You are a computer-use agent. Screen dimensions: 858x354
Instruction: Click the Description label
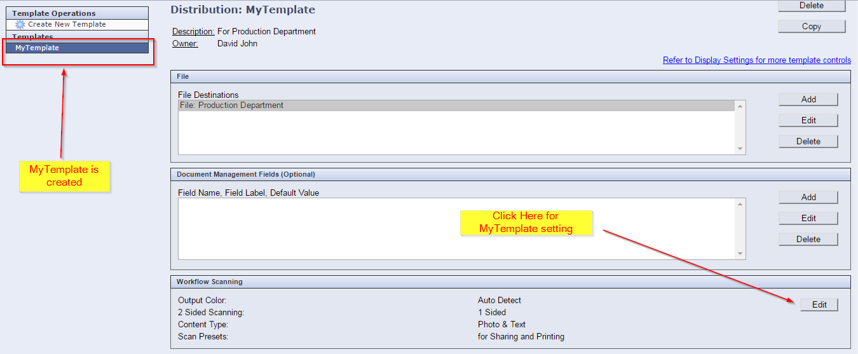[x=193, y=31]
